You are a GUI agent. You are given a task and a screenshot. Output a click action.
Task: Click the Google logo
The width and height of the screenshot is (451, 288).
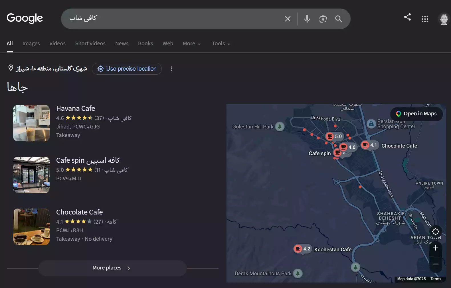(x=25, y=19)
